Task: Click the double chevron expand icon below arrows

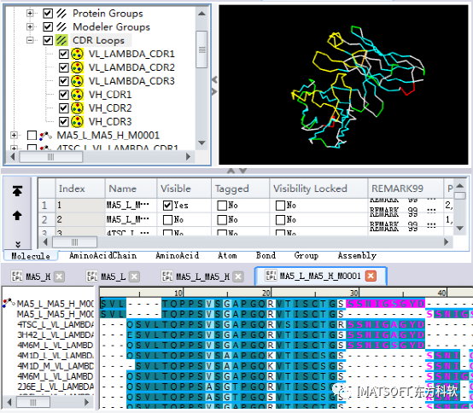Action: click(x=18, y=244)
